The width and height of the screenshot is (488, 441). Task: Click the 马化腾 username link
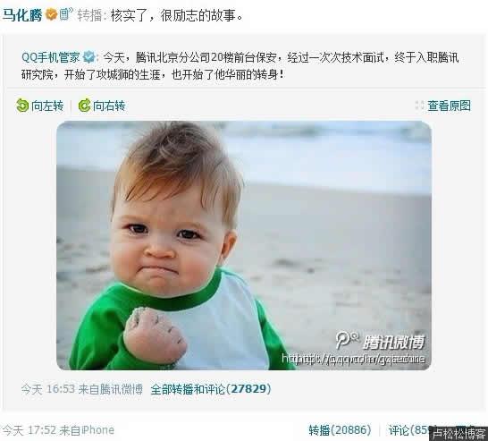click(22, 15)
